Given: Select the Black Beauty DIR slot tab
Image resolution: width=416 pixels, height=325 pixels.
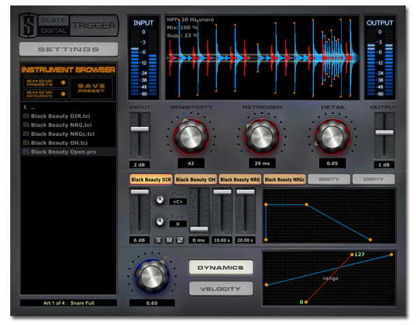Looking at the screenshot, I should pos(151,180).
